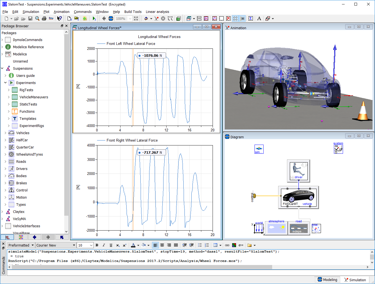The image size is (375, 284).
Task: Switch to the Modeling tab
Action: point(327,280)
